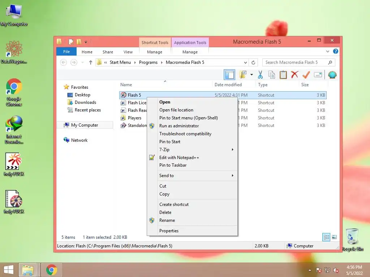The width and height of the screenshot is (370, 277).
Task: Click the Search magnifier icon
Action: tap(330, 62)
